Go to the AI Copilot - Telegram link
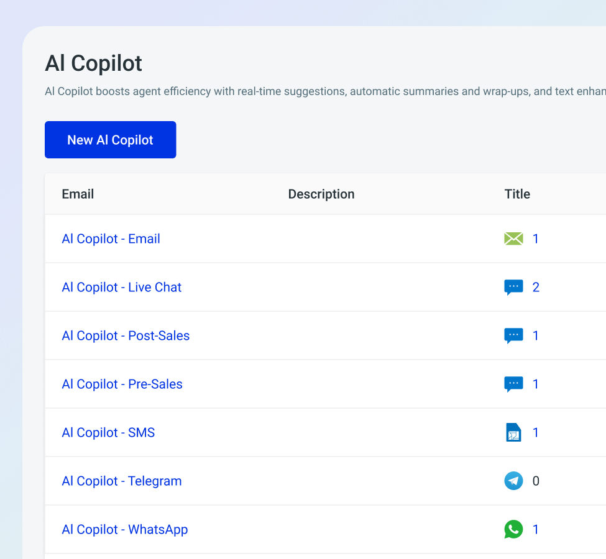This screenshot has width=606, height=559. click(x=122, y=481)
